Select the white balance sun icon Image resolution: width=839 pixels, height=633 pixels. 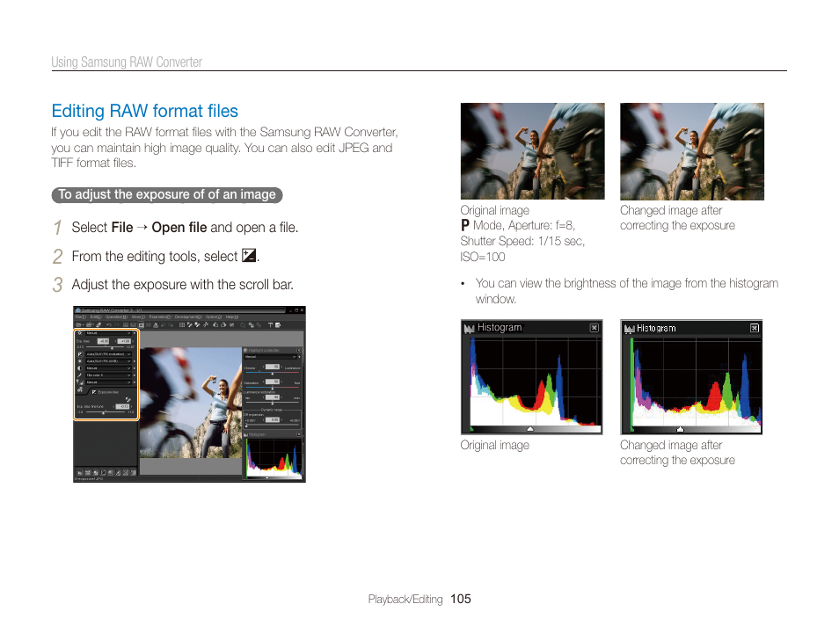(80, 361)
